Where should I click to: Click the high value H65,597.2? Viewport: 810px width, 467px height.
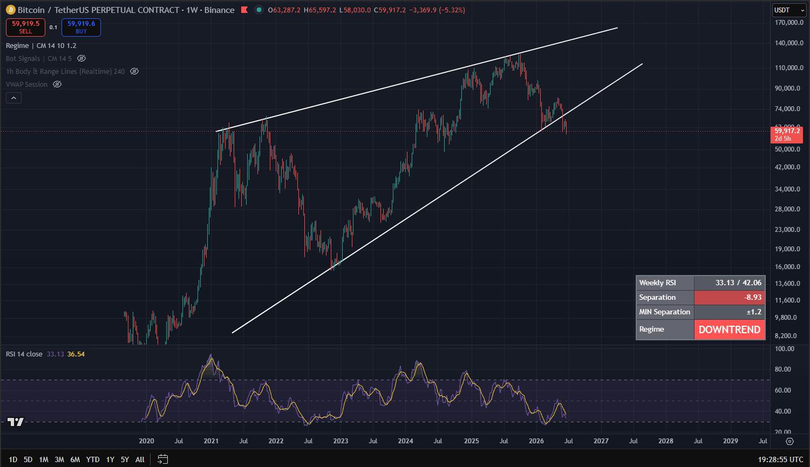tap(320, 10)
